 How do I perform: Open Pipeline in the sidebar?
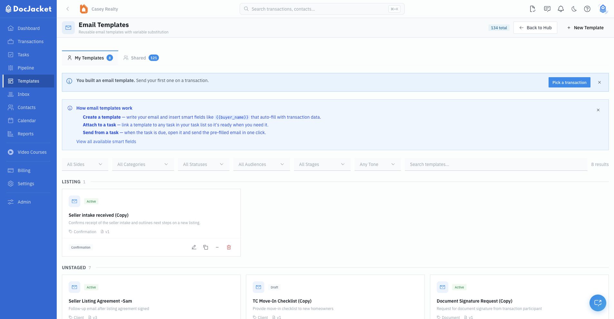click(28, 68)
